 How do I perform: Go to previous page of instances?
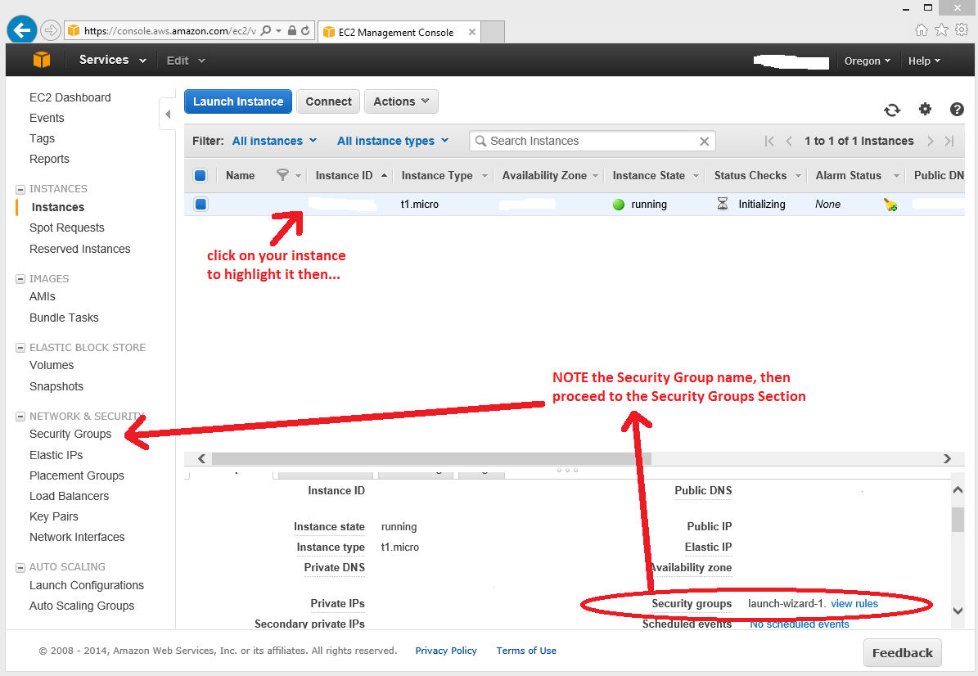(789, 142)
